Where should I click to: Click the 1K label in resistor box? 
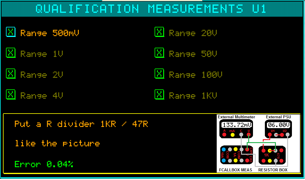[x=266, y=155]
